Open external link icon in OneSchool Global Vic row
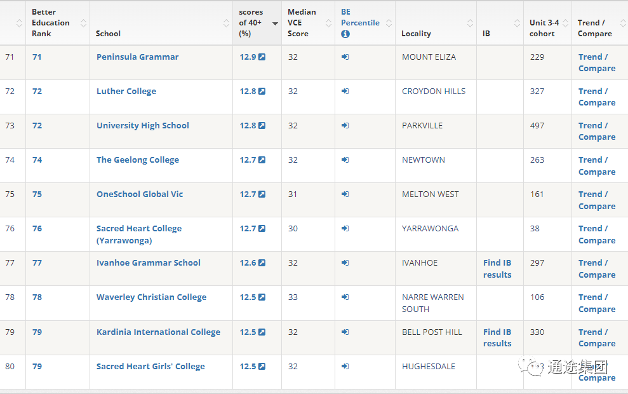This screenshot has height=394, width=628. [x=262, y=194]
